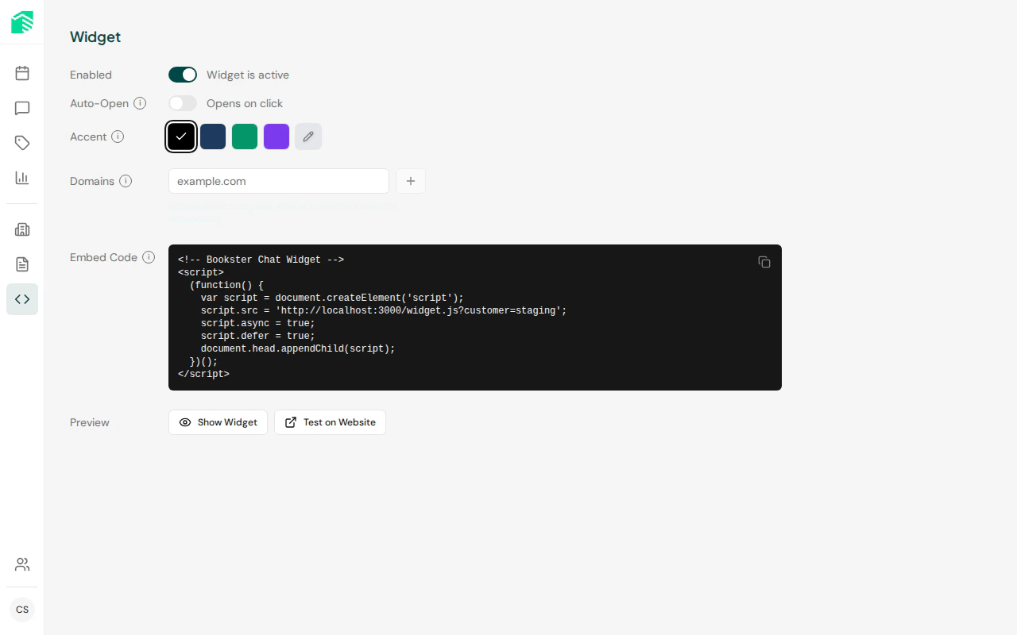Click the Widget page heading

point(95,37)
